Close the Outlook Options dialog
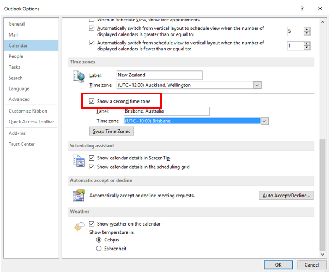Image resolution: width=332 pixels, height=272 pixels. click(x=320, y=9)
